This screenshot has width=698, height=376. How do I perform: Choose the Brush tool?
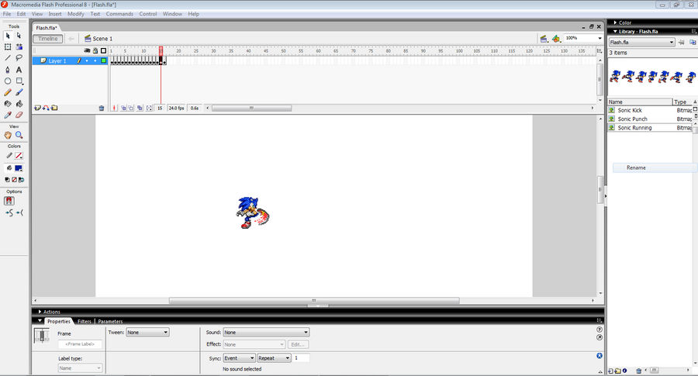[x=19, y=92]
